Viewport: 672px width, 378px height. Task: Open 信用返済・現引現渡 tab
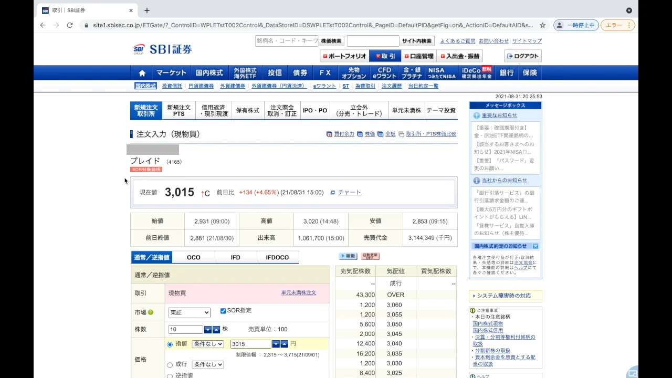214,111
